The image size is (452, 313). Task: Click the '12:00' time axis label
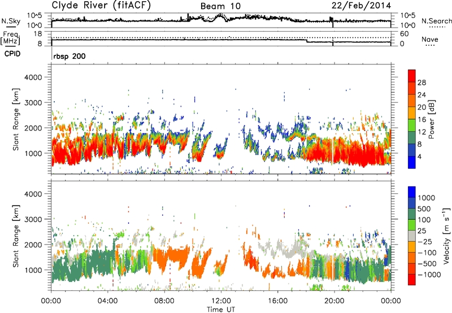(221, 301)
